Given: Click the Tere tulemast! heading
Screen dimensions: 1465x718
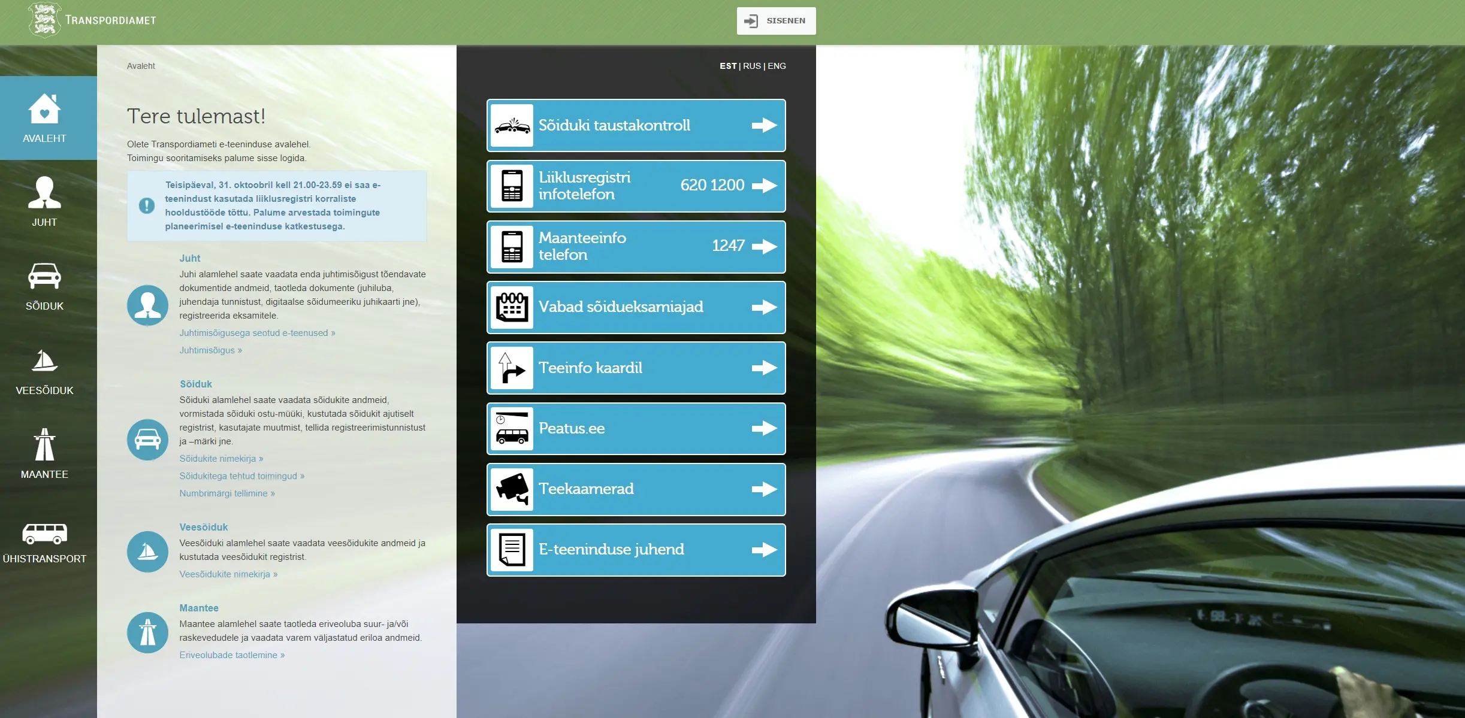Looking at the screenshot, I should pos(196,116).
